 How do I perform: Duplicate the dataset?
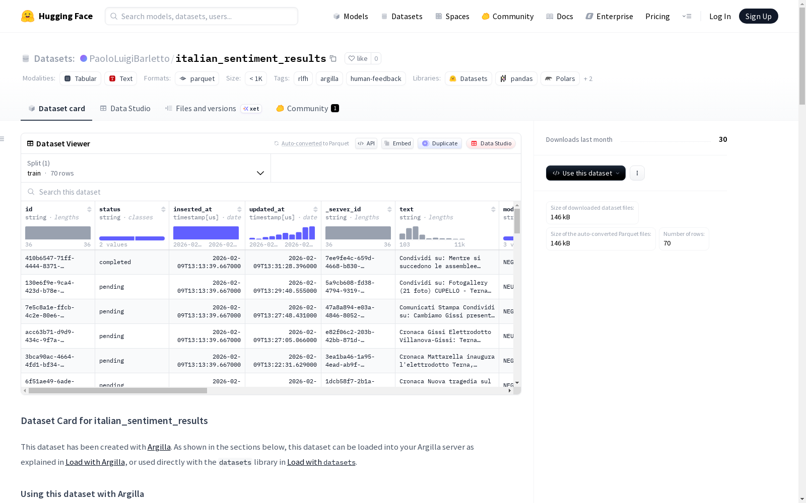tap(440, 143)
